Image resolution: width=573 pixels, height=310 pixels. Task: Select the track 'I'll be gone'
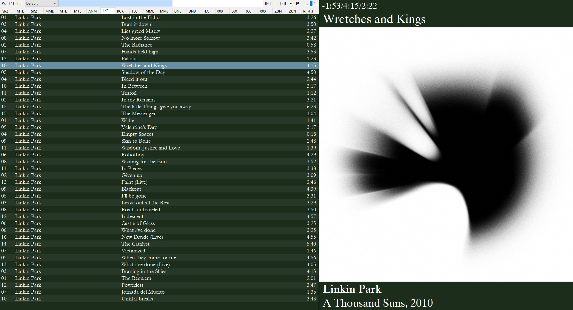[159, 196]
